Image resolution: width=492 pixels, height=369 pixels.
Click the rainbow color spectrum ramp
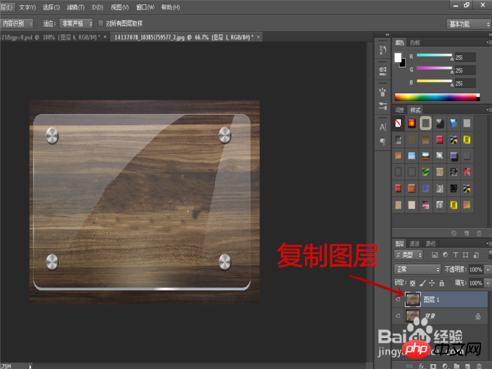[437, 97]
